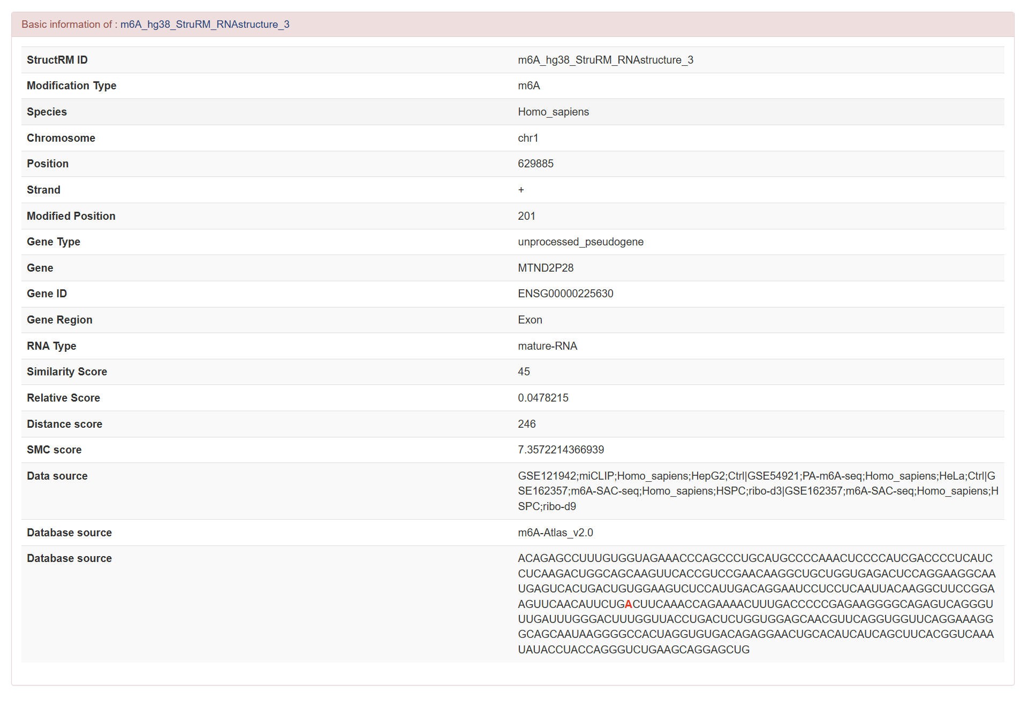This screenshot has width=1028, height=701.
Task: Select the position value 629885
Action: tap(535, 164)
